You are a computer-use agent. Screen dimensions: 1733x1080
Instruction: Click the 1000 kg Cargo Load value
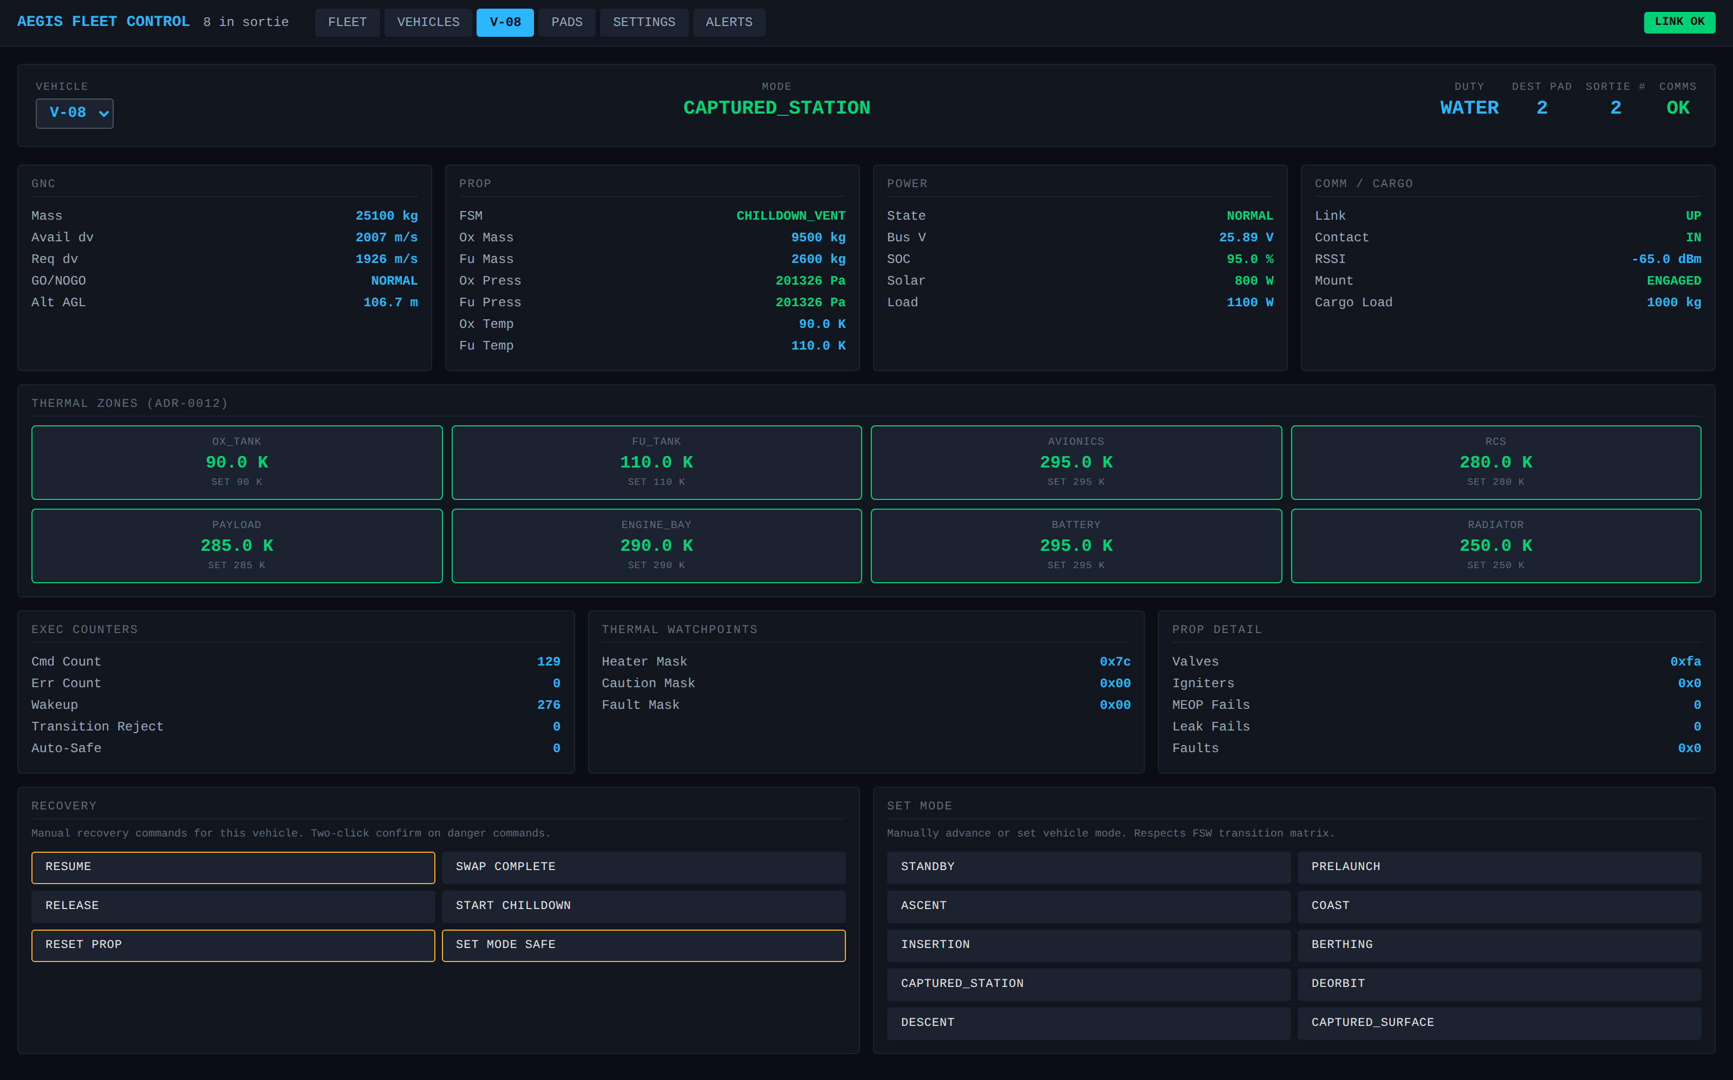tap(1673, 302)
